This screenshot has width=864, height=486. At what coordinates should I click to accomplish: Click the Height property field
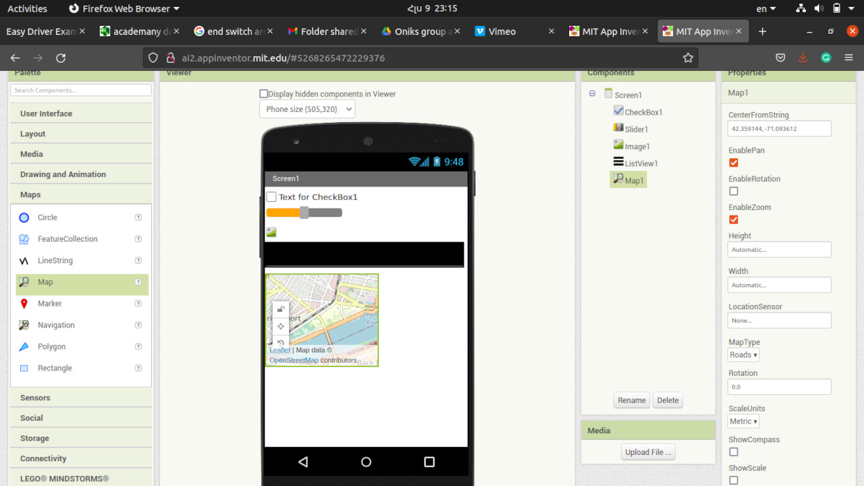click(x=780, y=249)
